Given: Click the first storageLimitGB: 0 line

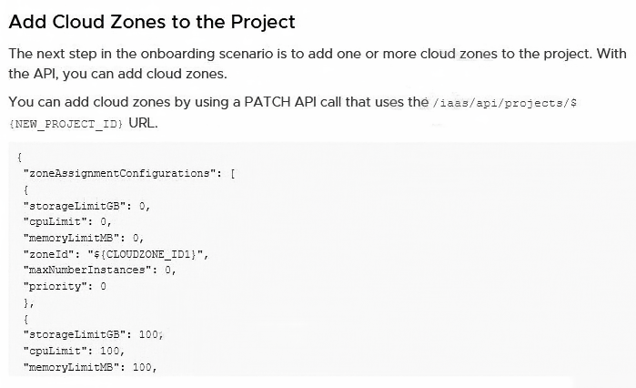Looking at the screenshot, I should click(x=86, y=206).
